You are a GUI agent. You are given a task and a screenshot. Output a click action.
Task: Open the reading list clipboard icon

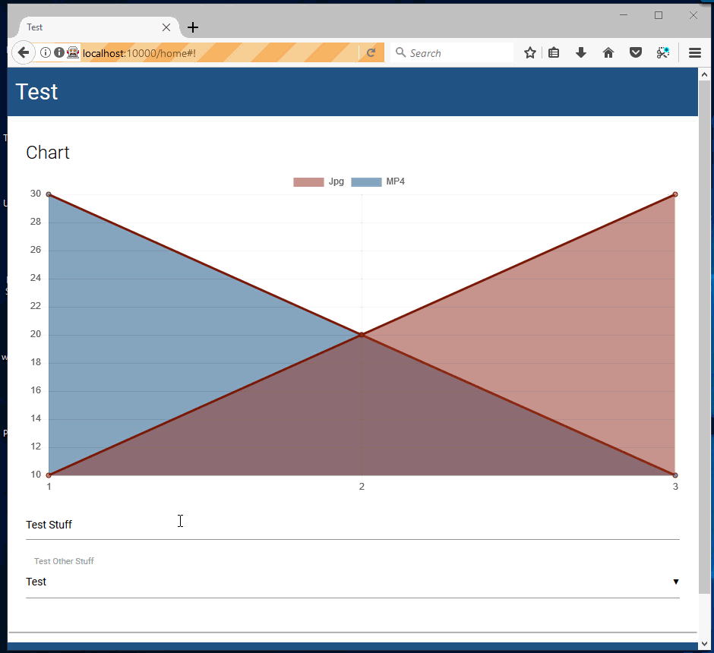pos(553,52)
